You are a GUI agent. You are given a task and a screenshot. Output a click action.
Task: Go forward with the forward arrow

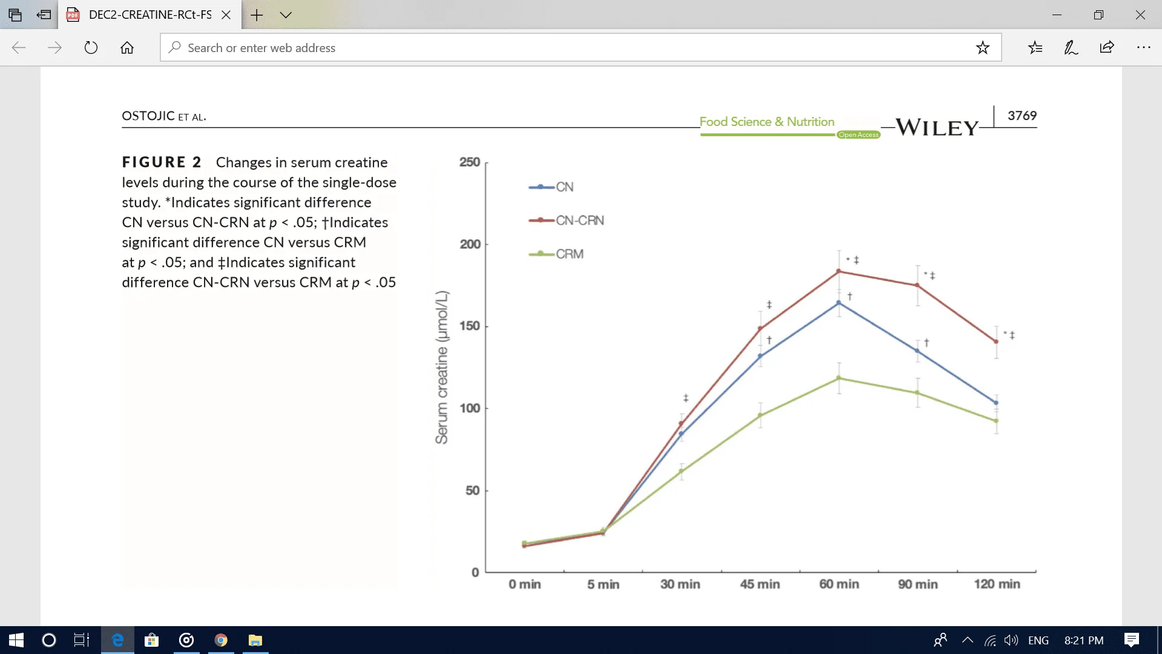pyautogui.click(x=54, y=47)
